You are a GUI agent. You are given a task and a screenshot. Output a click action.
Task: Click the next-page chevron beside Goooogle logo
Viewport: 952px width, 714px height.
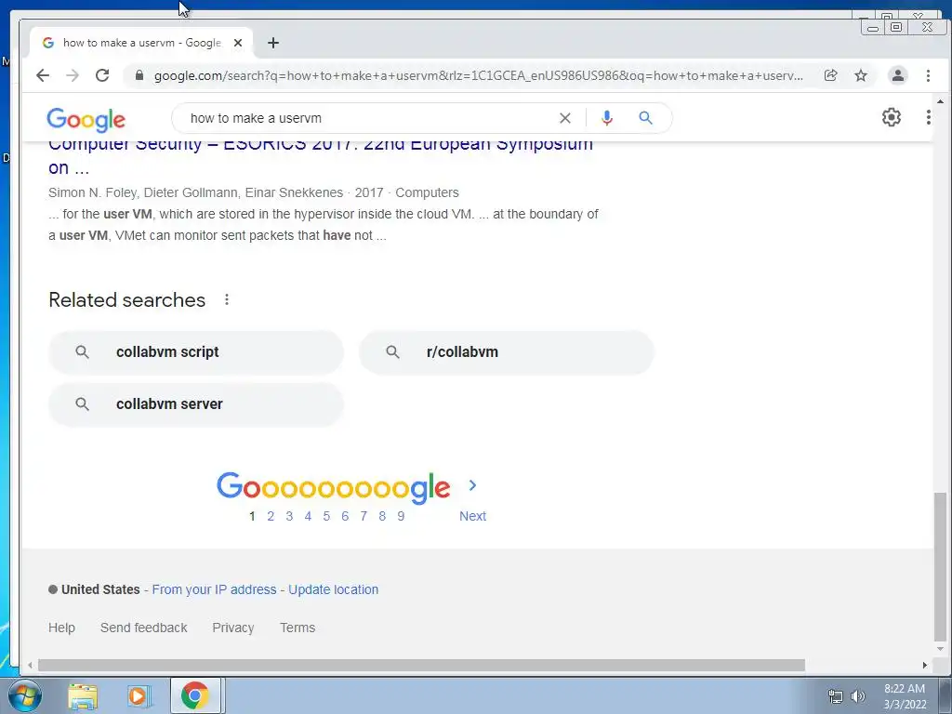pos(472,485)
